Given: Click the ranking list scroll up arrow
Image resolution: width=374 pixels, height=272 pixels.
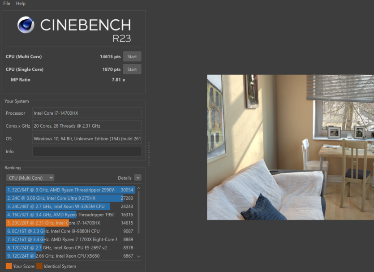Looking at the screenshot, I should (x=138, y=189).
